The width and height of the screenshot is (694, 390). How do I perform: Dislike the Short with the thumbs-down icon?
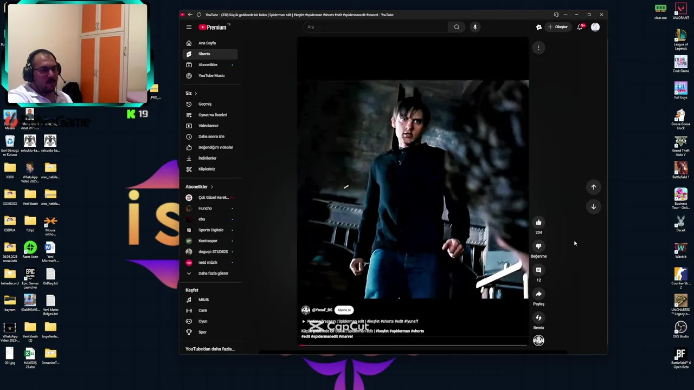click(x=538, y=246)
